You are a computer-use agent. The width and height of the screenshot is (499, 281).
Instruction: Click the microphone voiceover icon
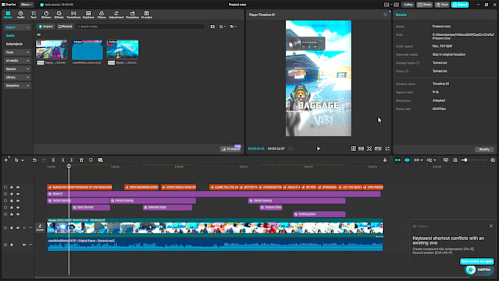point(385,160)
